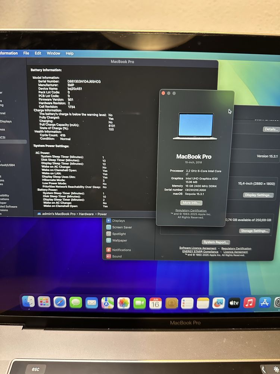Open the Licence Agreement link

236,252
